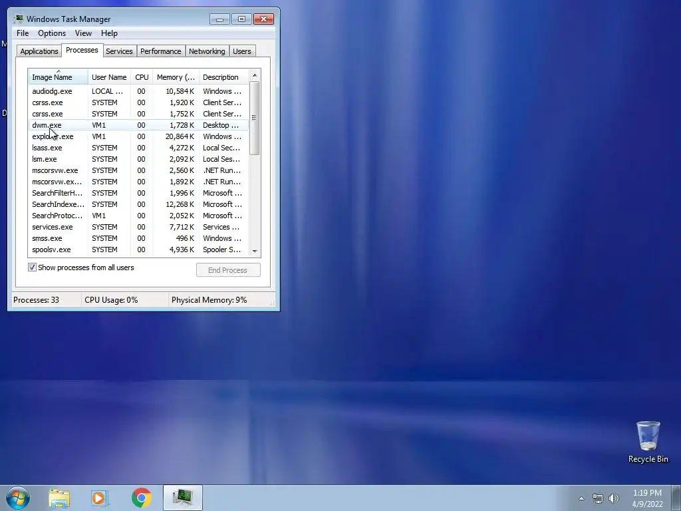Sort by Description column header
The height and width of the screenshot is (511, 681).
(223, 77)
